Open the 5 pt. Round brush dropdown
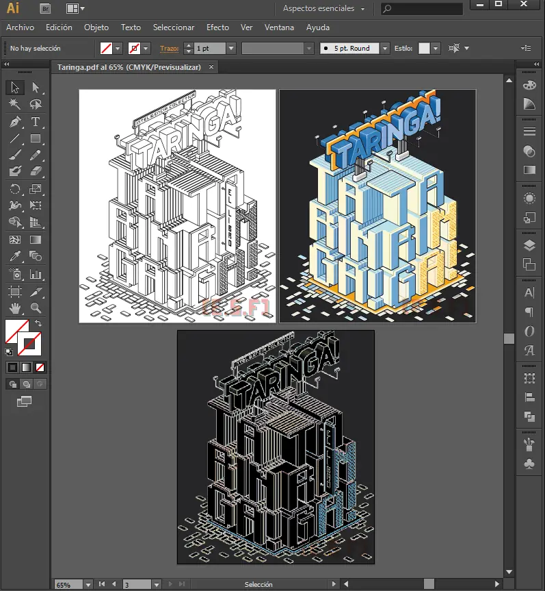This screenshot has height=591, width=545. tap(385, 48)
